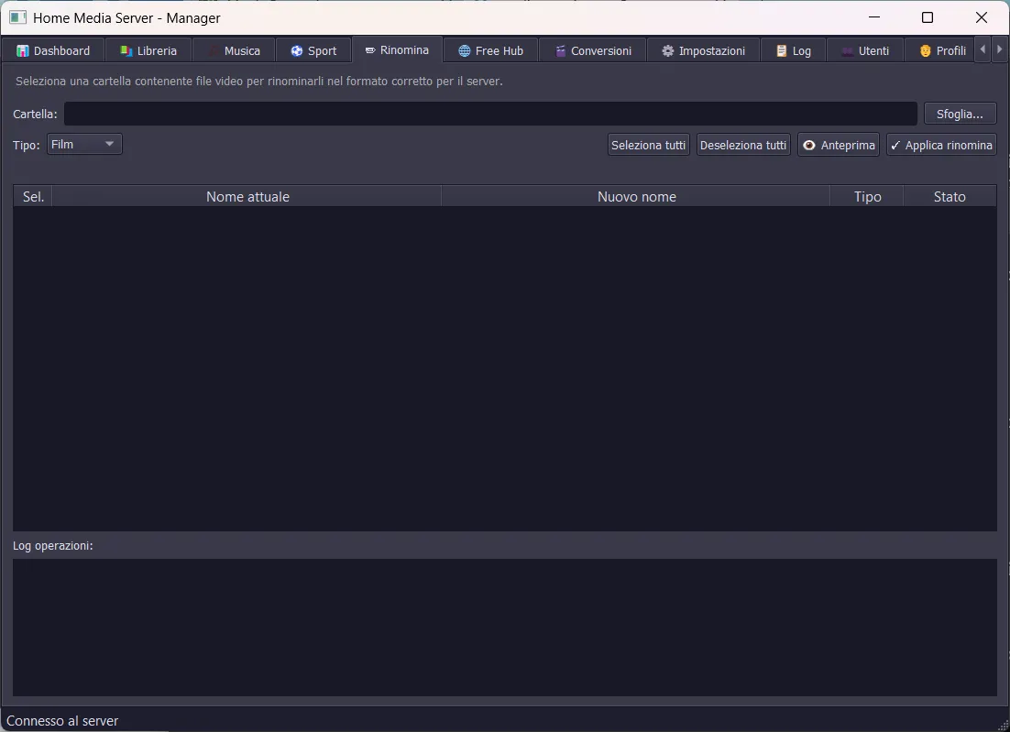This screenshot has height=732, width=1010.
Task: Click the Impostazioni tab gear icon
Action: (x=668, y=51)
